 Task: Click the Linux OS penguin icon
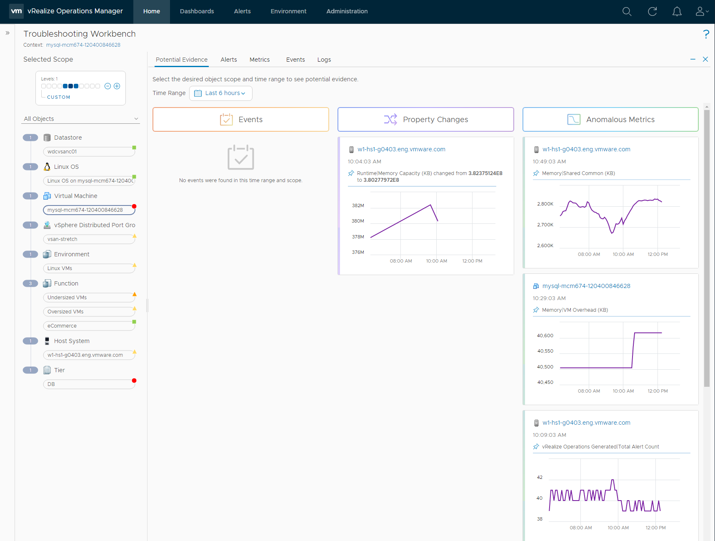click(47, 167)
